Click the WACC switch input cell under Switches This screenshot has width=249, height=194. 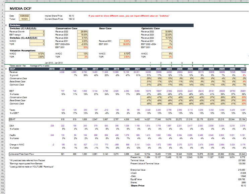click(37, 41)
